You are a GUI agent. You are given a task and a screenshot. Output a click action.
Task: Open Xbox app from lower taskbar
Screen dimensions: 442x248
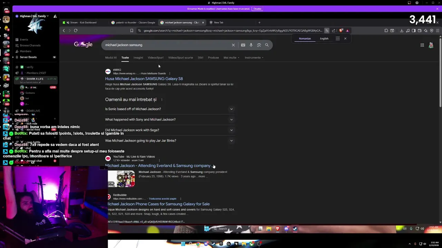click(x=251, y=244)
